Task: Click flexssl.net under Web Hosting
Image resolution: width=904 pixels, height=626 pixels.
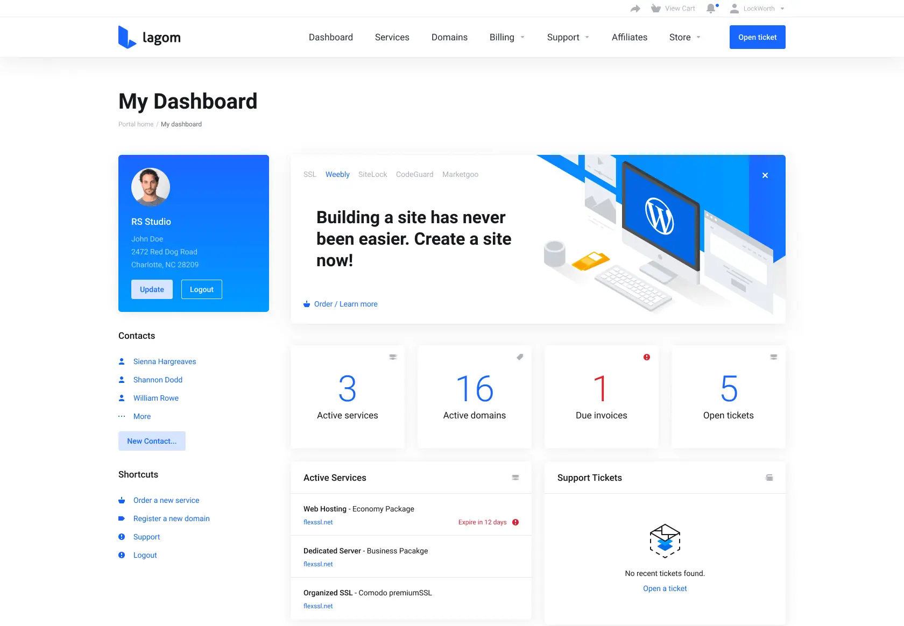Action: (318, 522)
